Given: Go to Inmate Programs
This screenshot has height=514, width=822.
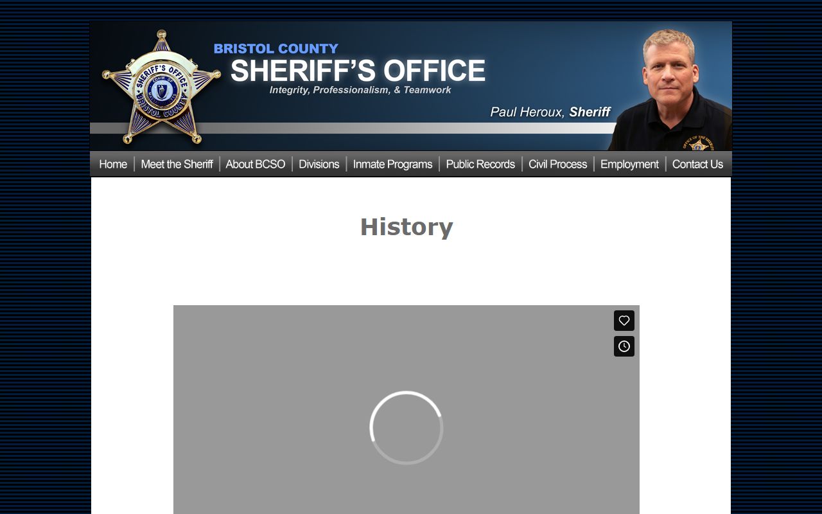Looking at the screenshot, I should pyautogui.click(x=393, y=164).
